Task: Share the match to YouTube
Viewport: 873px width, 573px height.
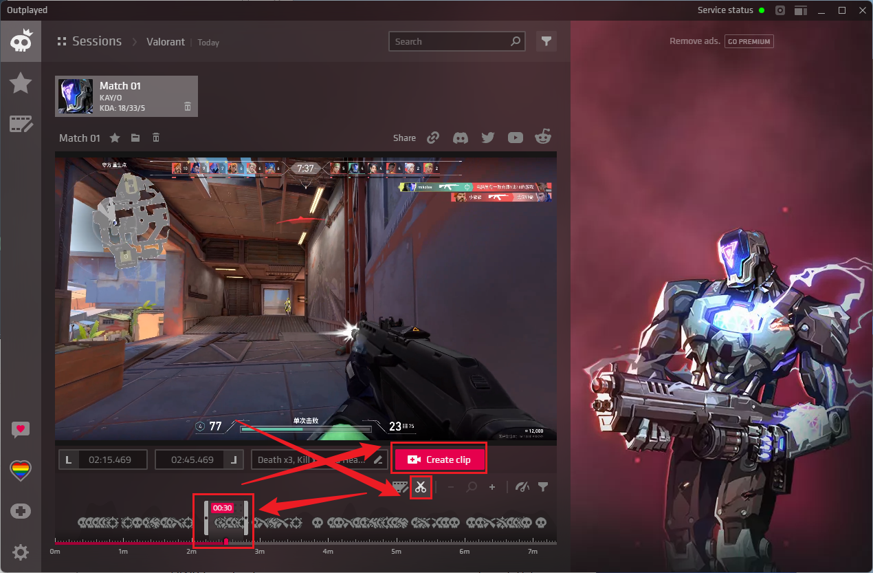Action: tap(516, 138)
